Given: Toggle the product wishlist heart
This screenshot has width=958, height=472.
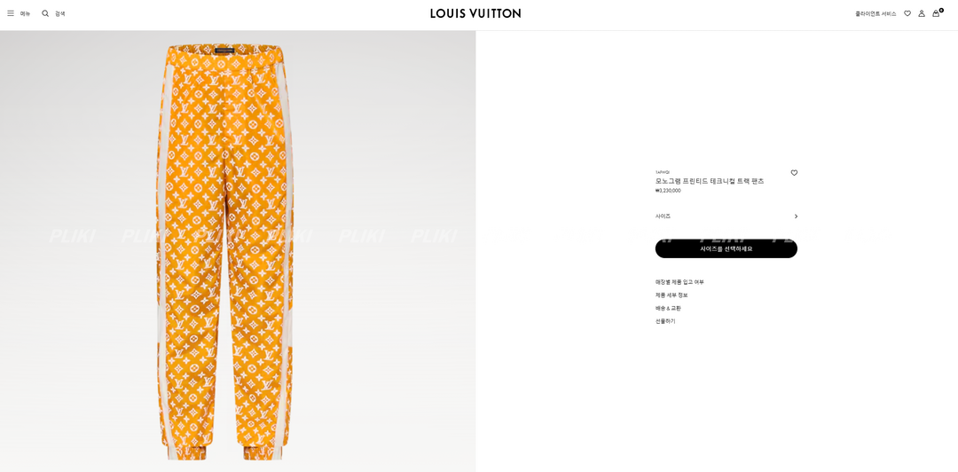Looking at the screenshot, I should click(794, 173).
